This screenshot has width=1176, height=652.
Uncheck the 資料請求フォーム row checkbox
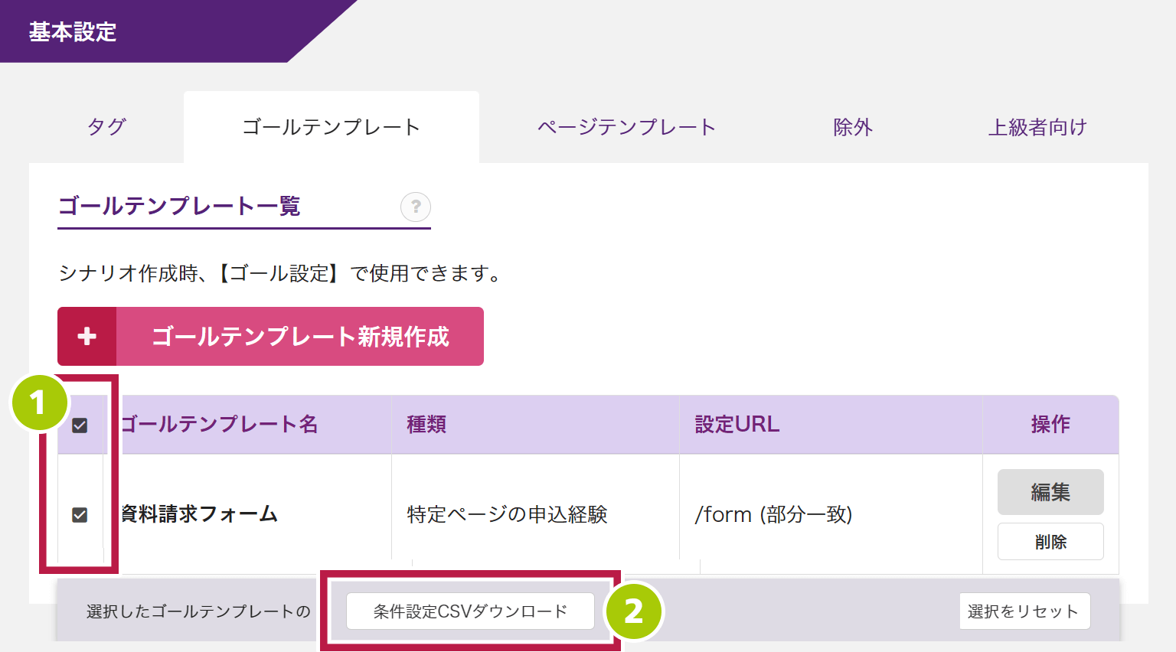click(80, 515)
